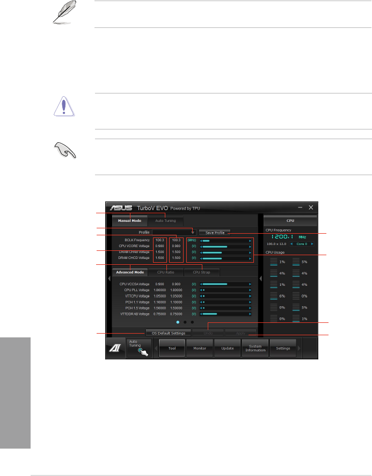Open the Monitor menu button
Screen dimensions: 372x476
point(200,348)
